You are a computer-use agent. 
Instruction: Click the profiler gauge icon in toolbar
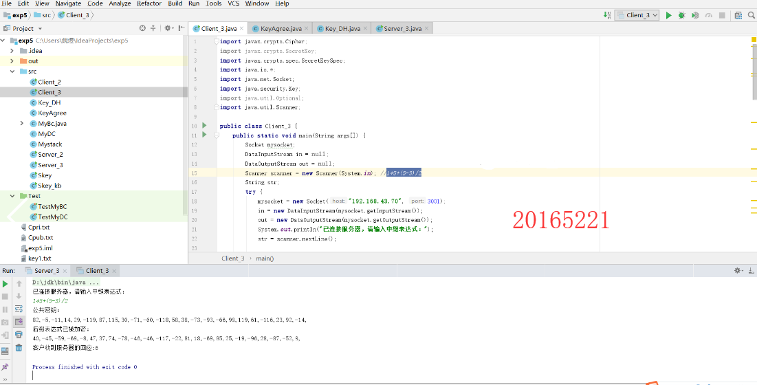[709, 15]
